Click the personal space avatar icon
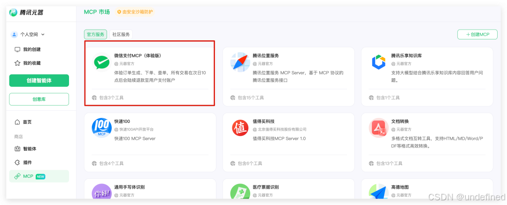This screenshot has height=205, width=507. (x=14, y=34)
